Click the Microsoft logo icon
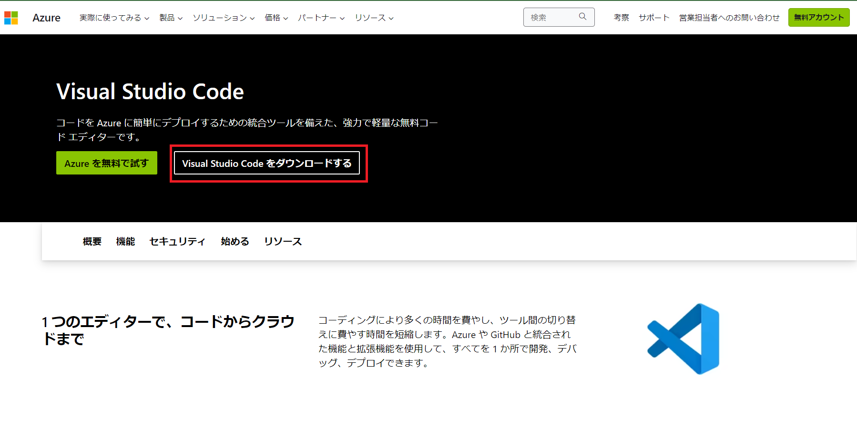The height and width of the screenshot is (431, 857). pos(11,18)
